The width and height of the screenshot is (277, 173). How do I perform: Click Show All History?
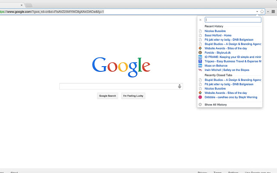pos(216,105)
